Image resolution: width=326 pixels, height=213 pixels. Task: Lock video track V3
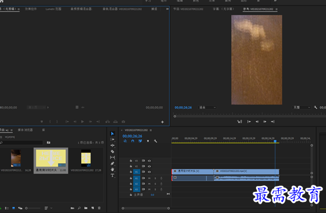click(131, 161)
